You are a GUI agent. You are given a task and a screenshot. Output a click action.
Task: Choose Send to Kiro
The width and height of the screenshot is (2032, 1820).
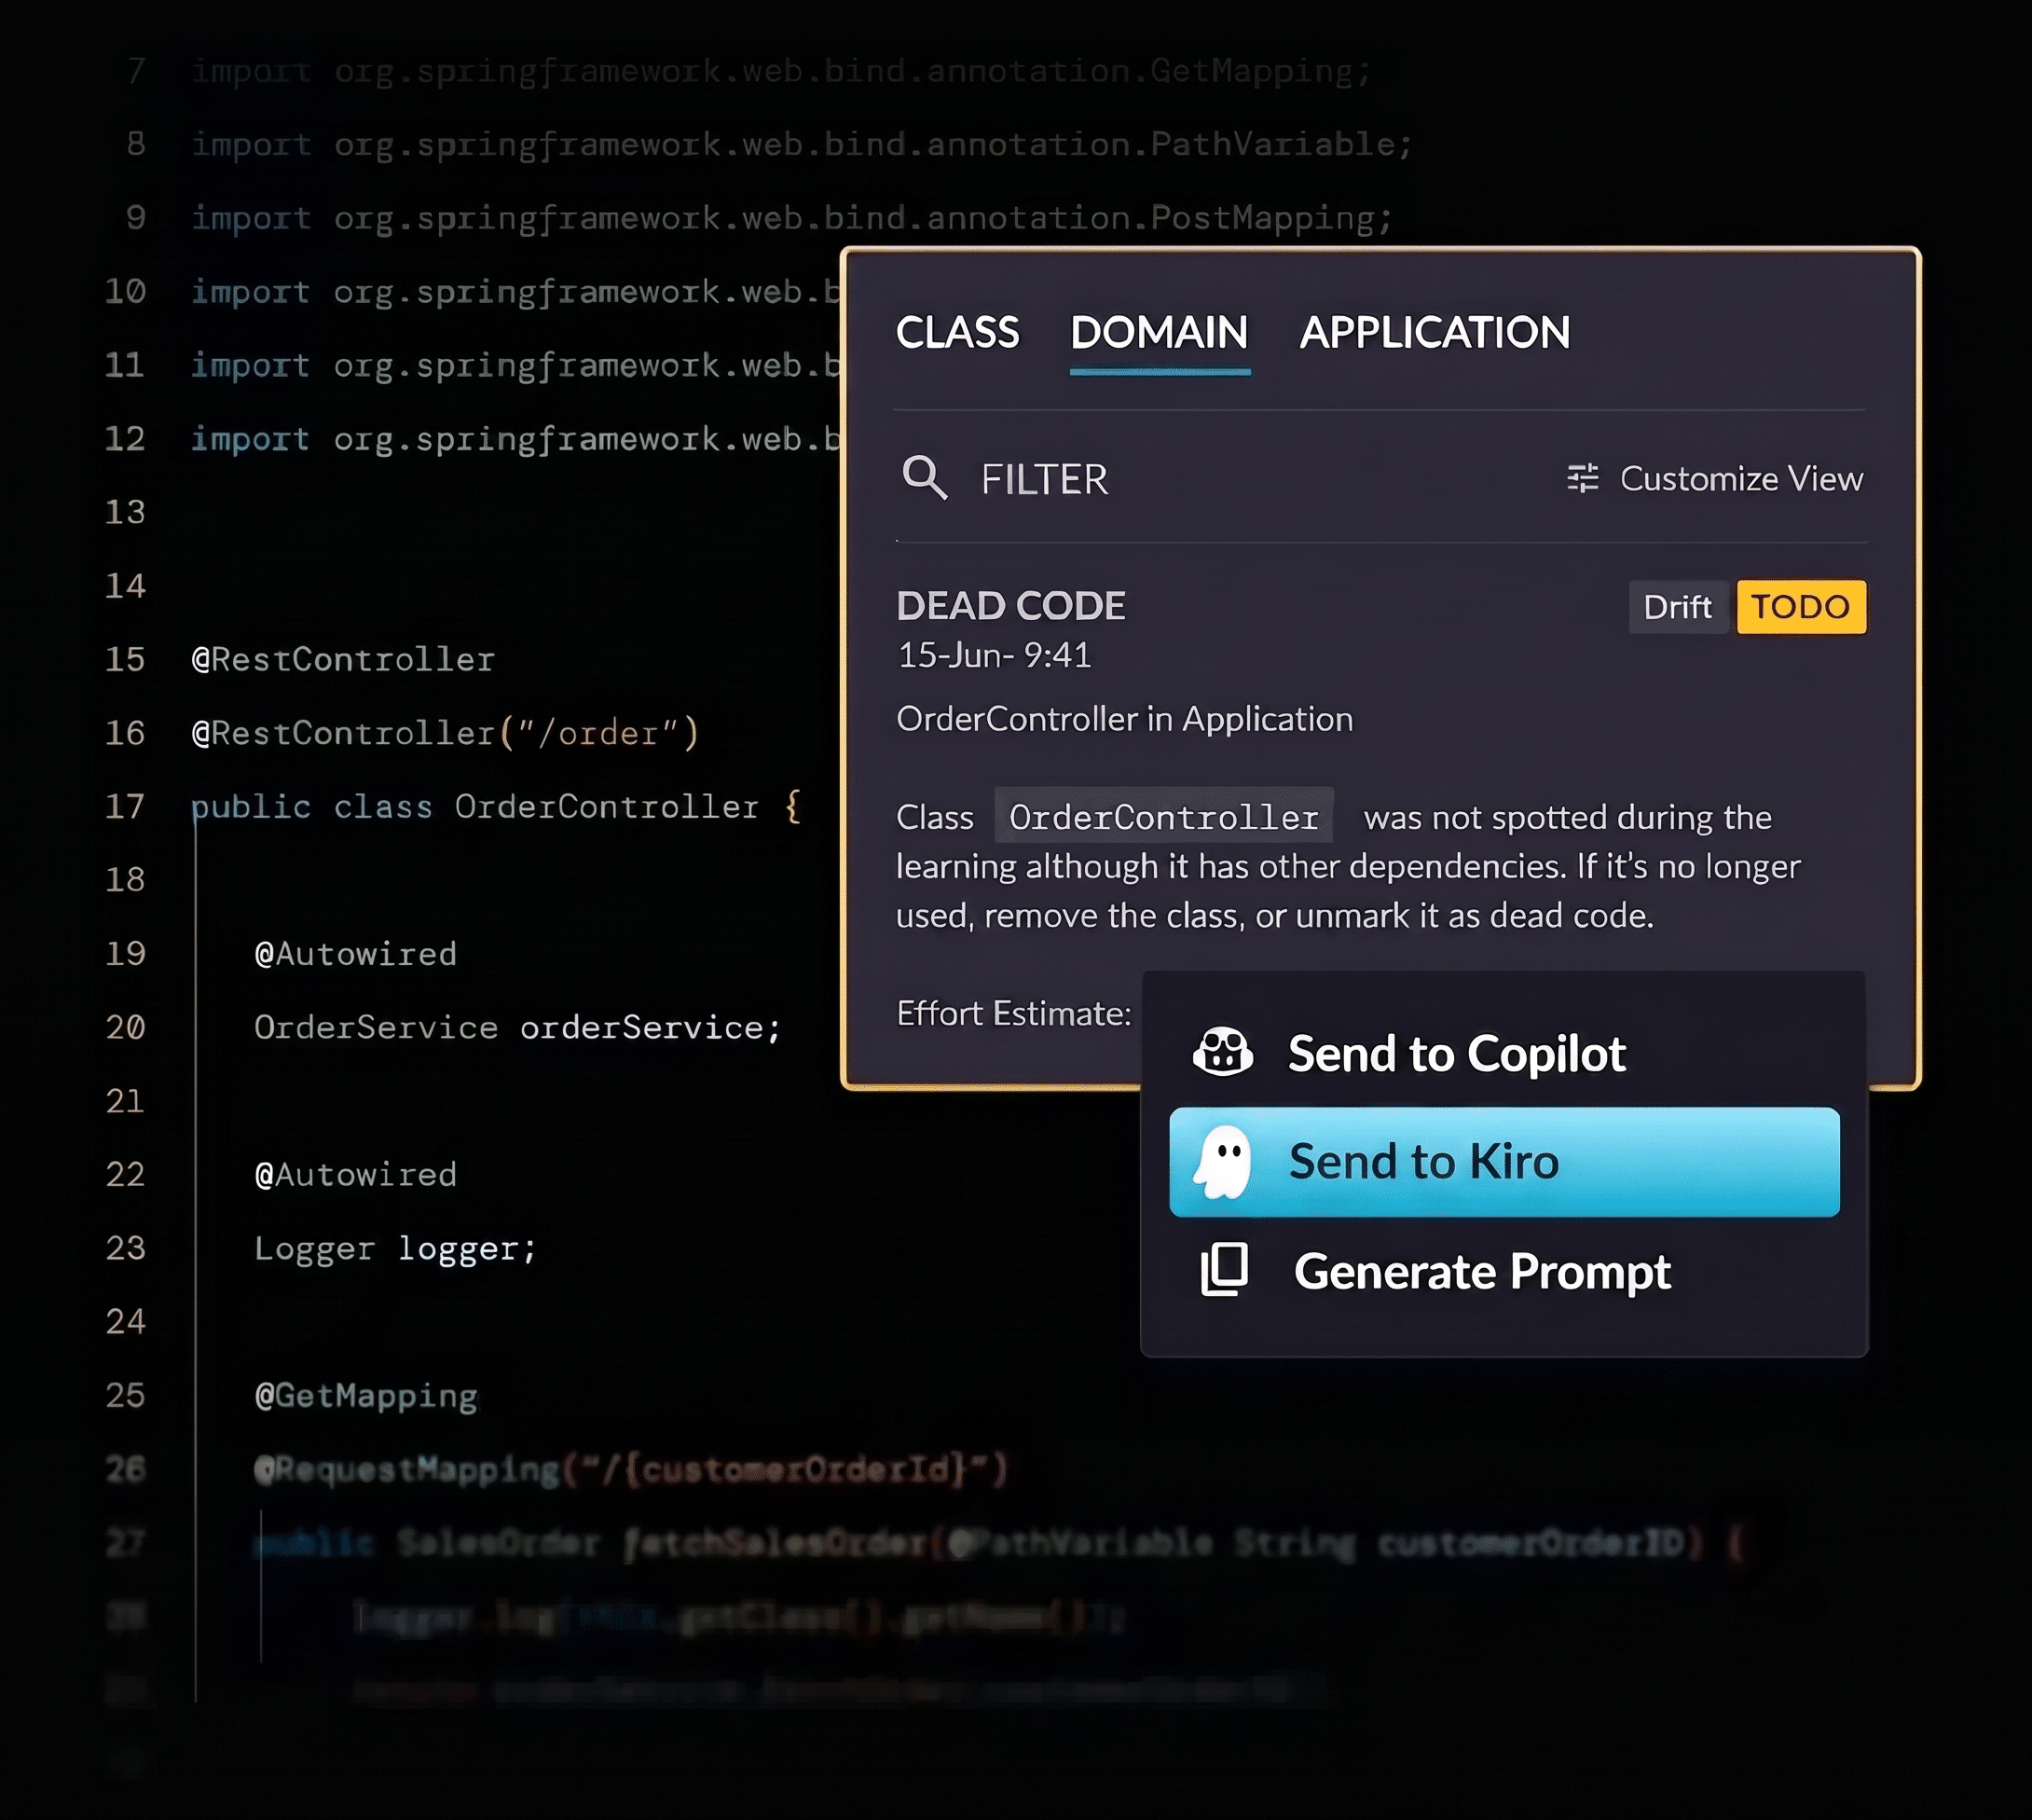[1504, 1162]
